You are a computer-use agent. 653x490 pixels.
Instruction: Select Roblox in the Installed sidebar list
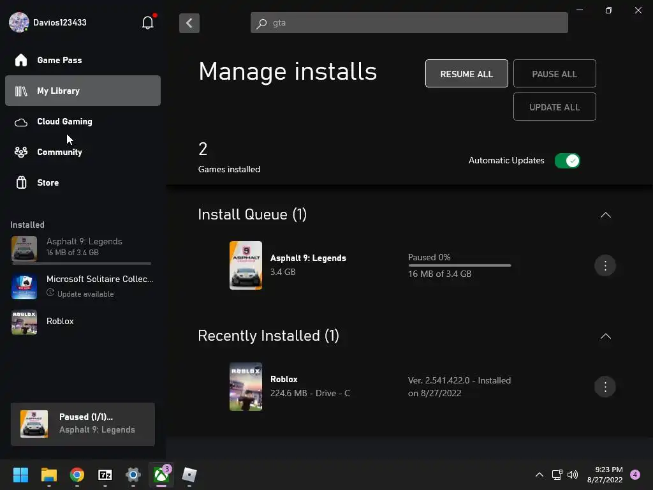tap(83, 322)
